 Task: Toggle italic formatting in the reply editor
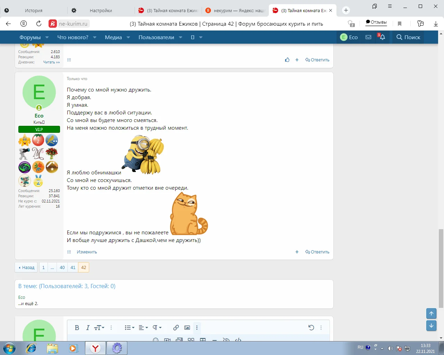tap(88, 328)
